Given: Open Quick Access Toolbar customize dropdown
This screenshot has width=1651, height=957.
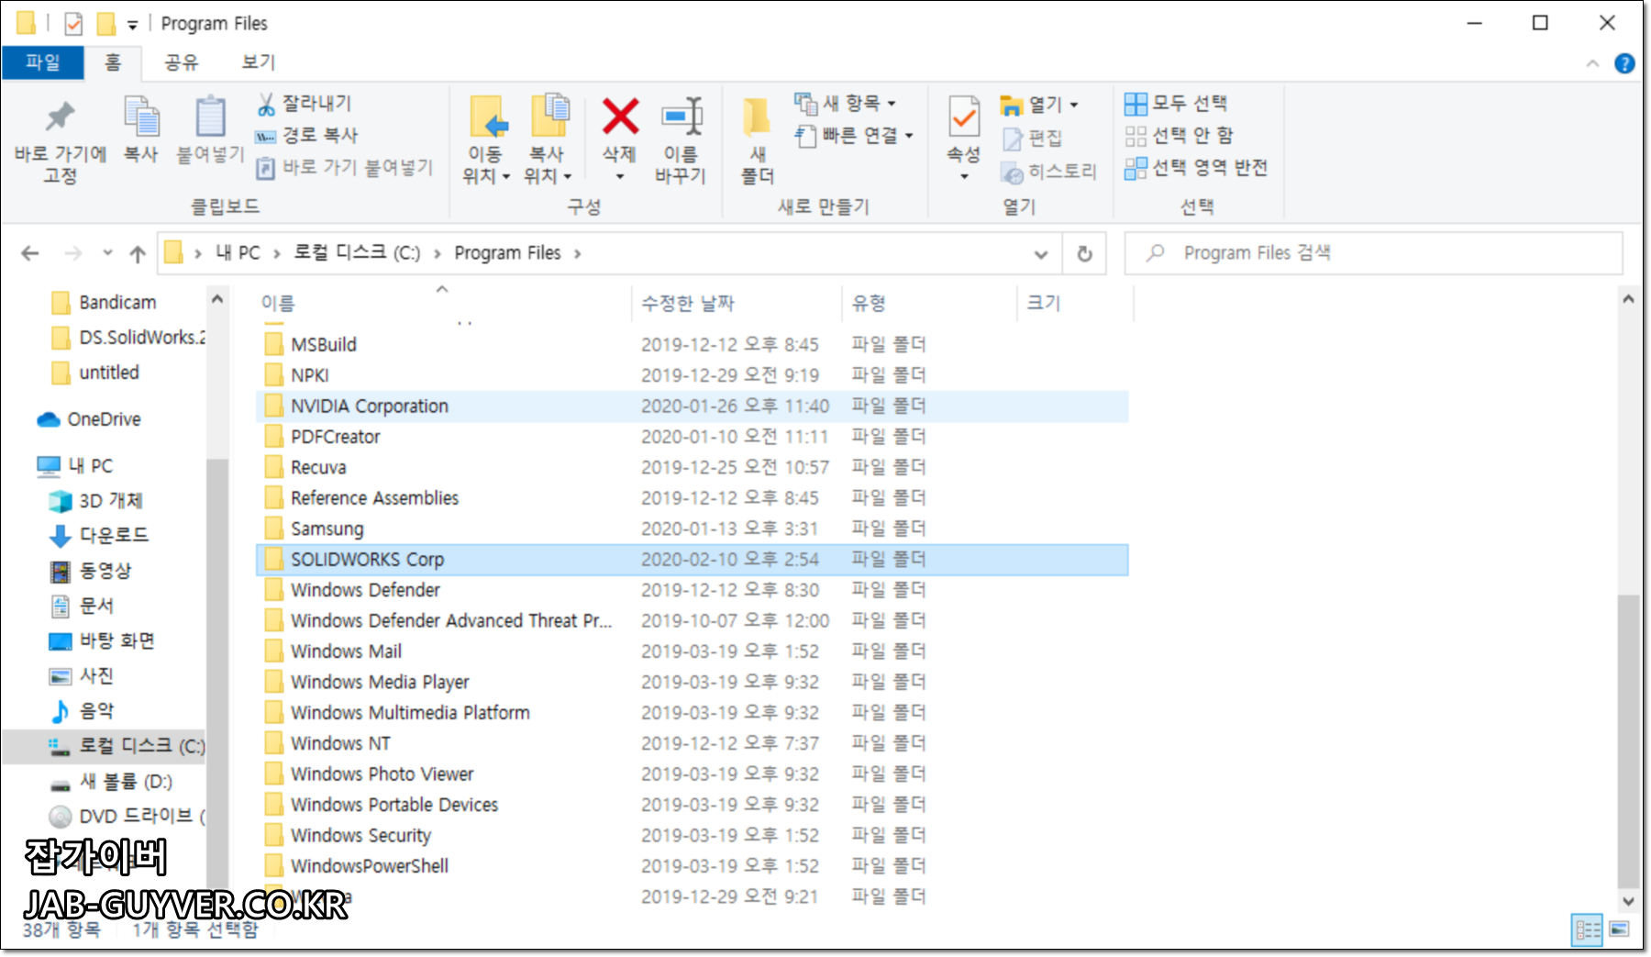Looking at the screenshot, I should [133, 25].
